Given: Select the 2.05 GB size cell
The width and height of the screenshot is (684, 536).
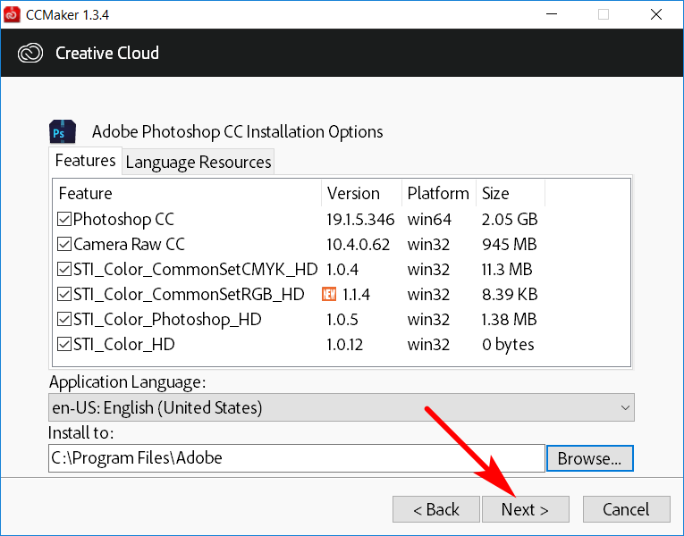Looking at the screenshot, I should click(510, 219).
